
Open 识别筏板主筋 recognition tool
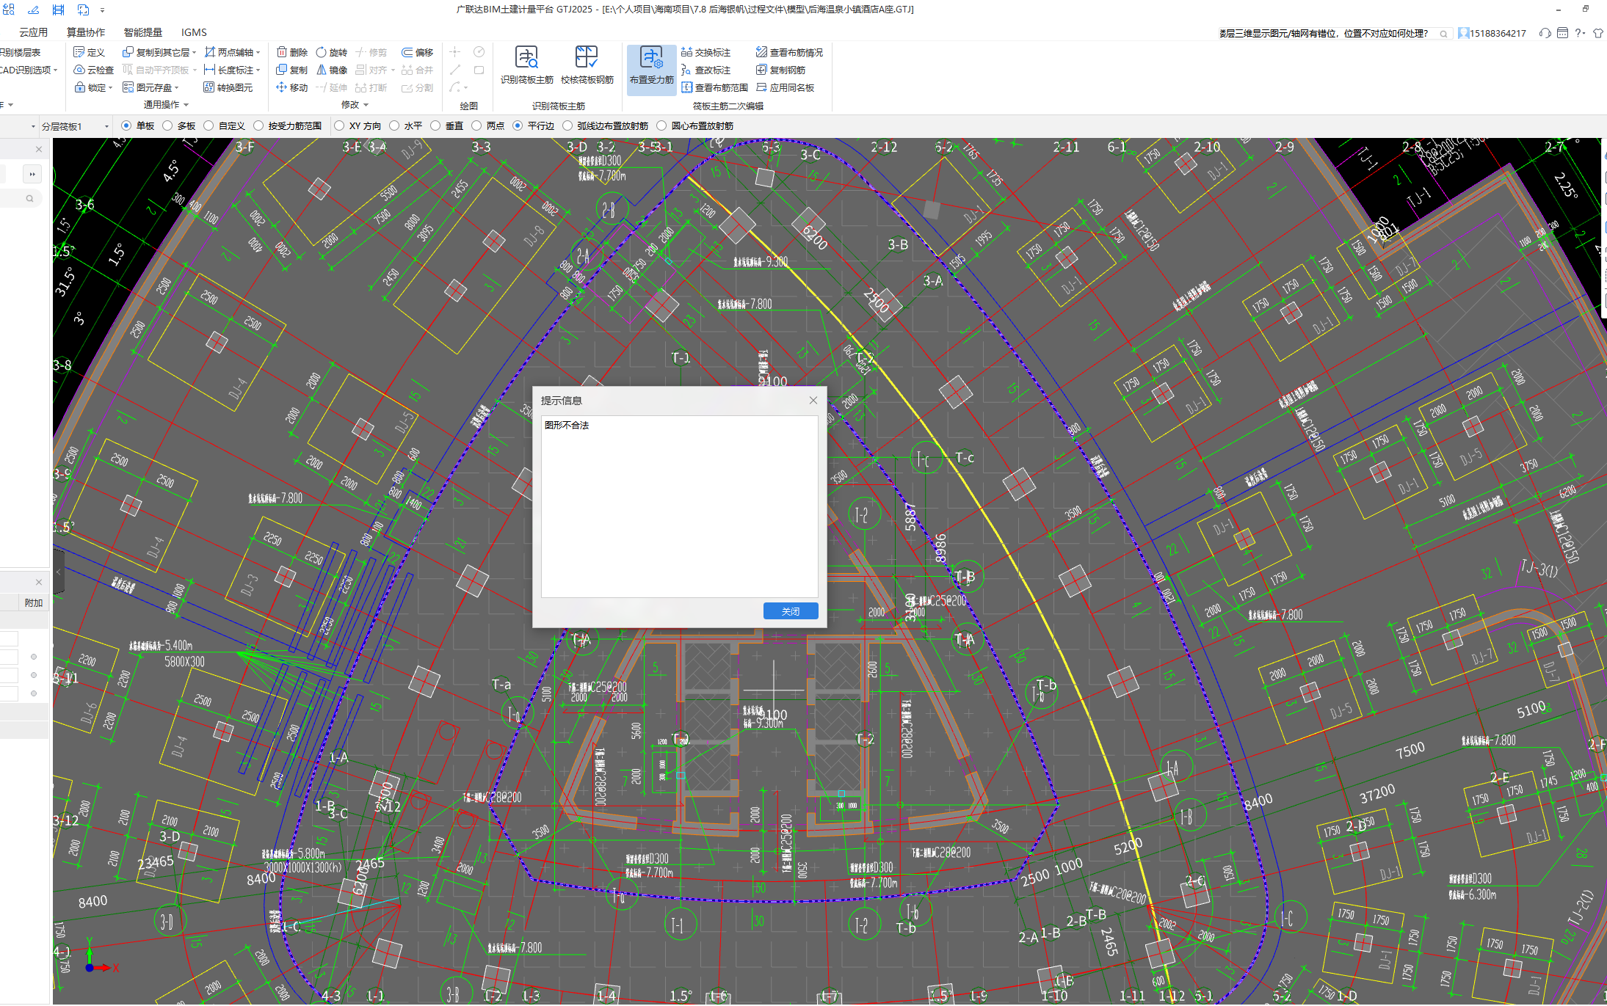pos(526,65)
